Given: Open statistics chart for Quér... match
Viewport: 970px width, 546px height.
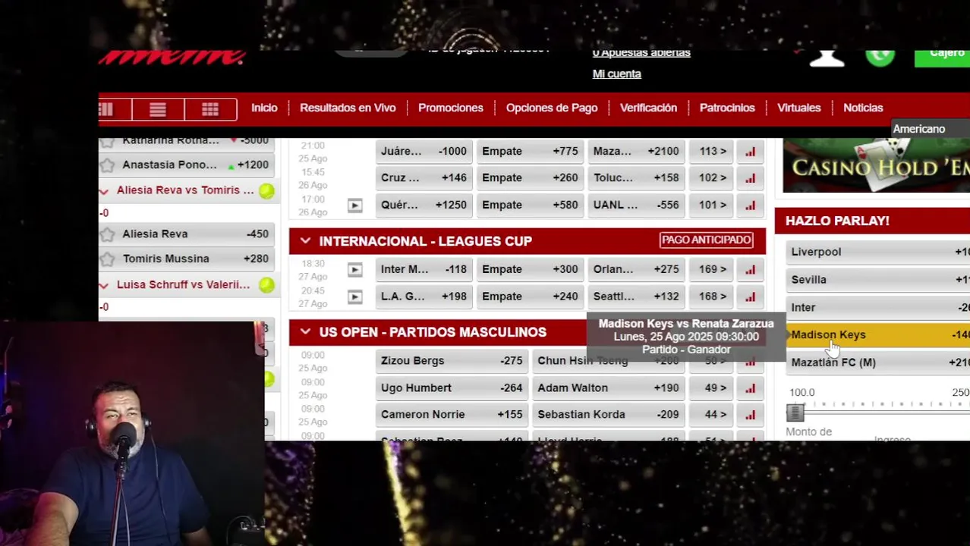Looking at the screenshot, I should point(750,205).
